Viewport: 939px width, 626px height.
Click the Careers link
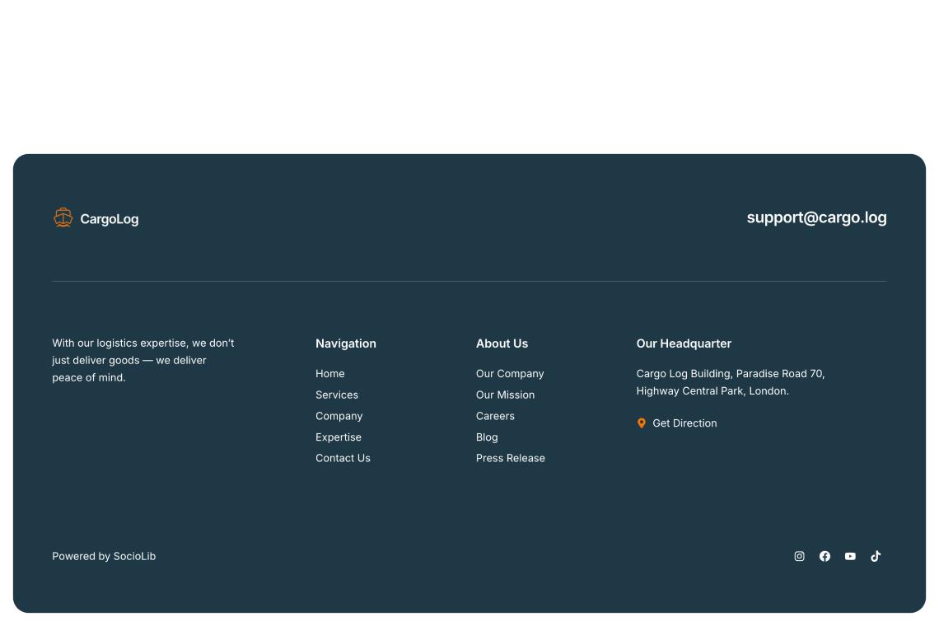click(495, 416)
